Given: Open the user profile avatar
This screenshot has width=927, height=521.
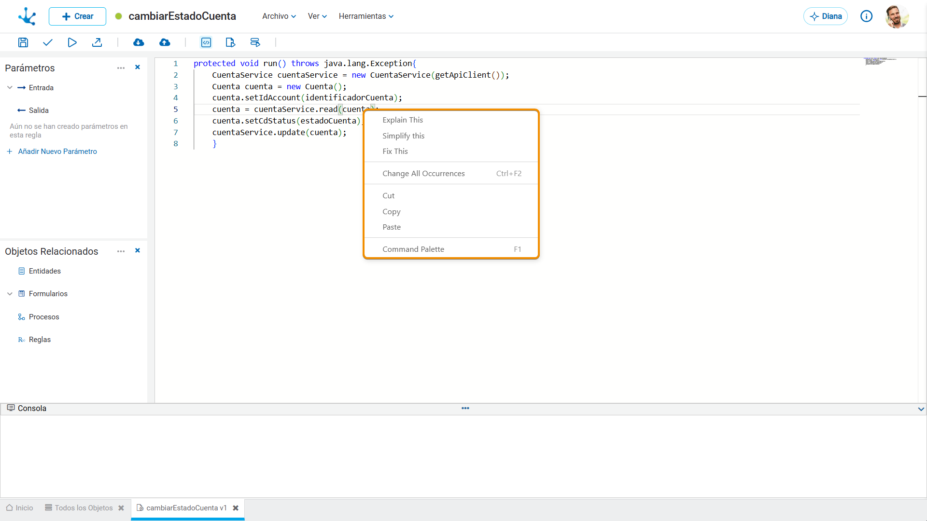Looking at the screenshot, I should [897, 16].
